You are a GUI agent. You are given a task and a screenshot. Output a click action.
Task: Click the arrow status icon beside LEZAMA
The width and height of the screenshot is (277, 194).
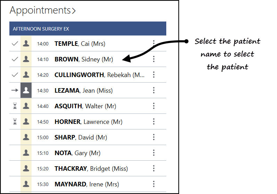point(15,91)
